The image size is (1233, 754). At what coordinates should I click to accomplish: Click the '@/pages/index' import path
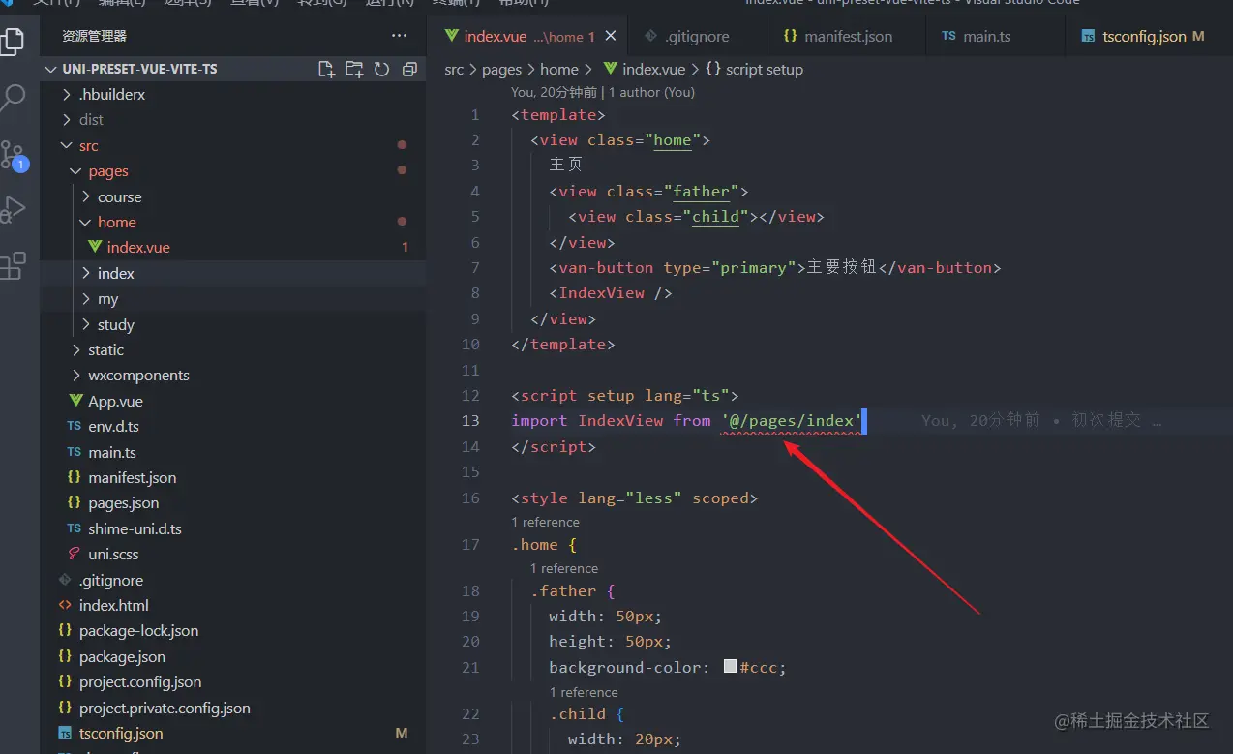[x=792, y=420]
